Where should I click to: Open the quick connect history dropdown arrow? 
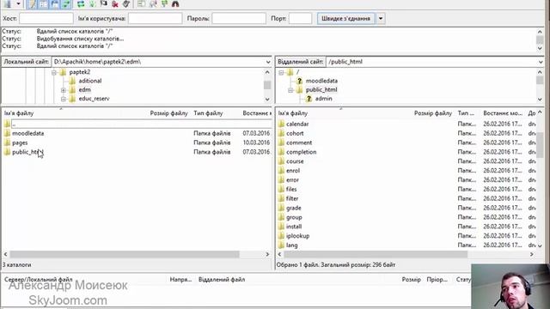coord(381,18)
